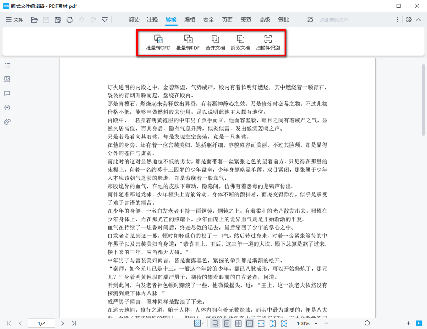Switch to the 编辑 tab

(190, 20)
